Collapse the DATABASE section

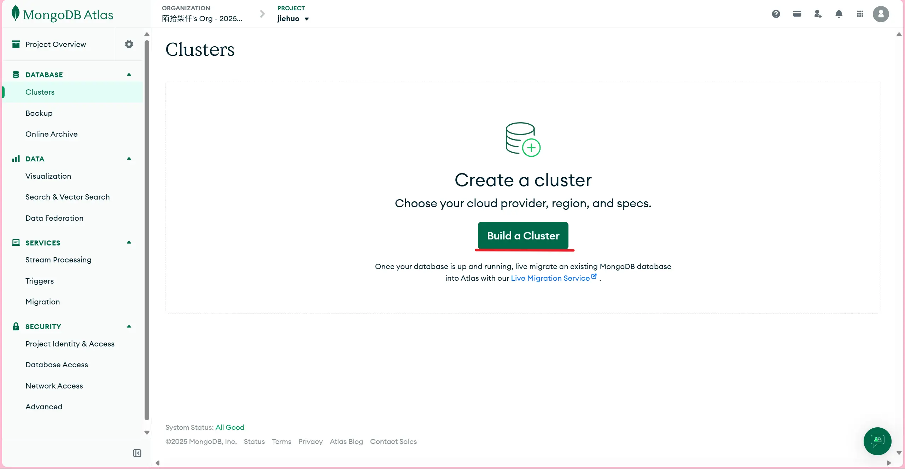coord(129,75)
